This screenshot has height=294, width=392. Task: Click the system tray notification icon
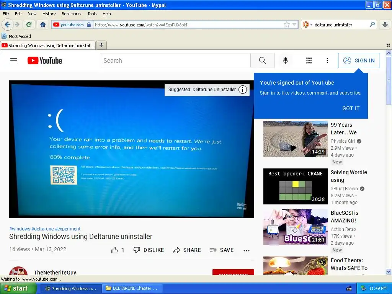pyautogui.click(x=364, y=289)
